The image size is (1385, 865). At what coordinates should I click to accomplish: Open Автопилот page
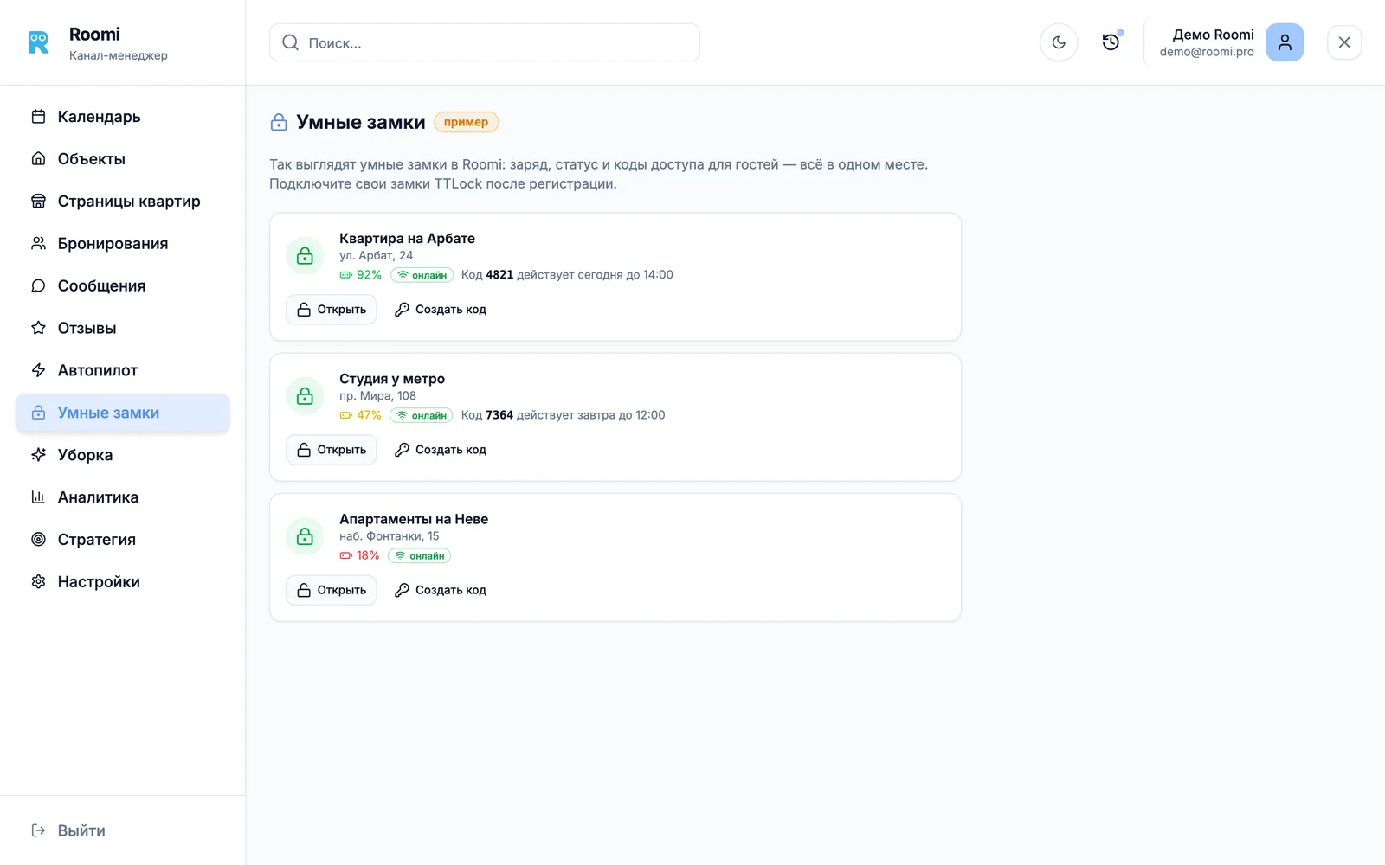coord(123,370)
